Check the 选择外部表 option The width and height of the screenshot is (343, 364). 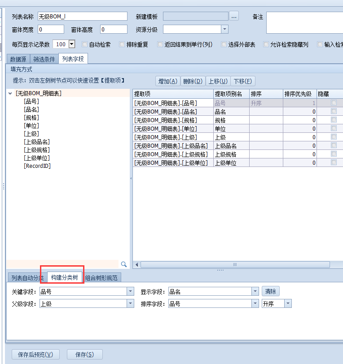[224, 44]
